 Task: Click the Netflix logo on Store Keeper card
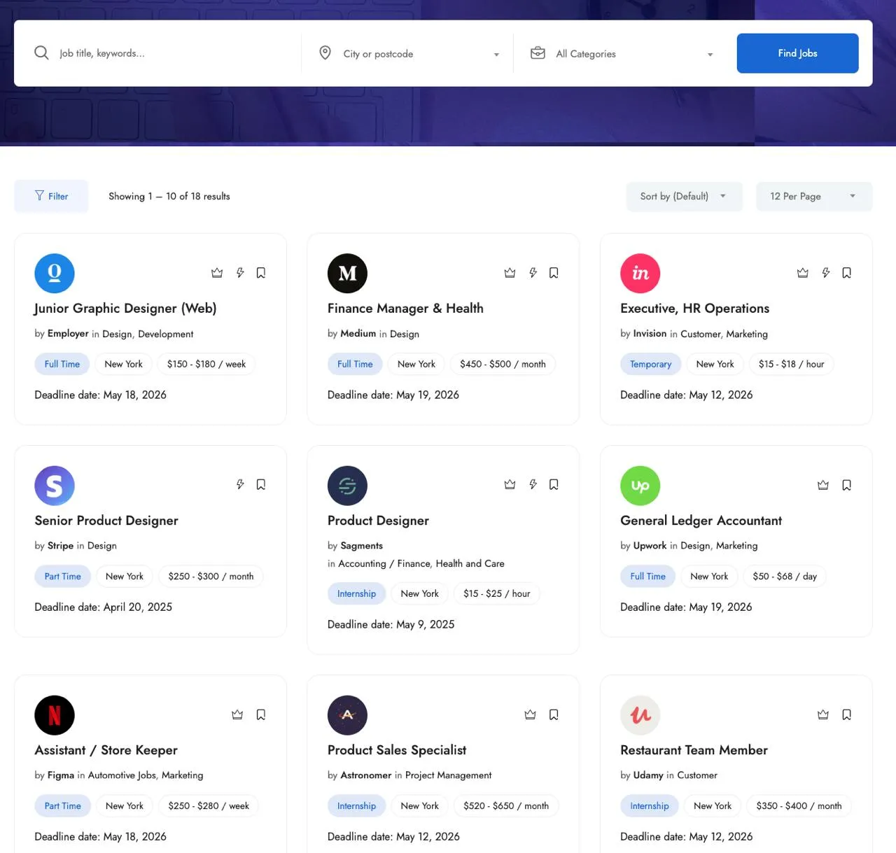tap(55, 715)
